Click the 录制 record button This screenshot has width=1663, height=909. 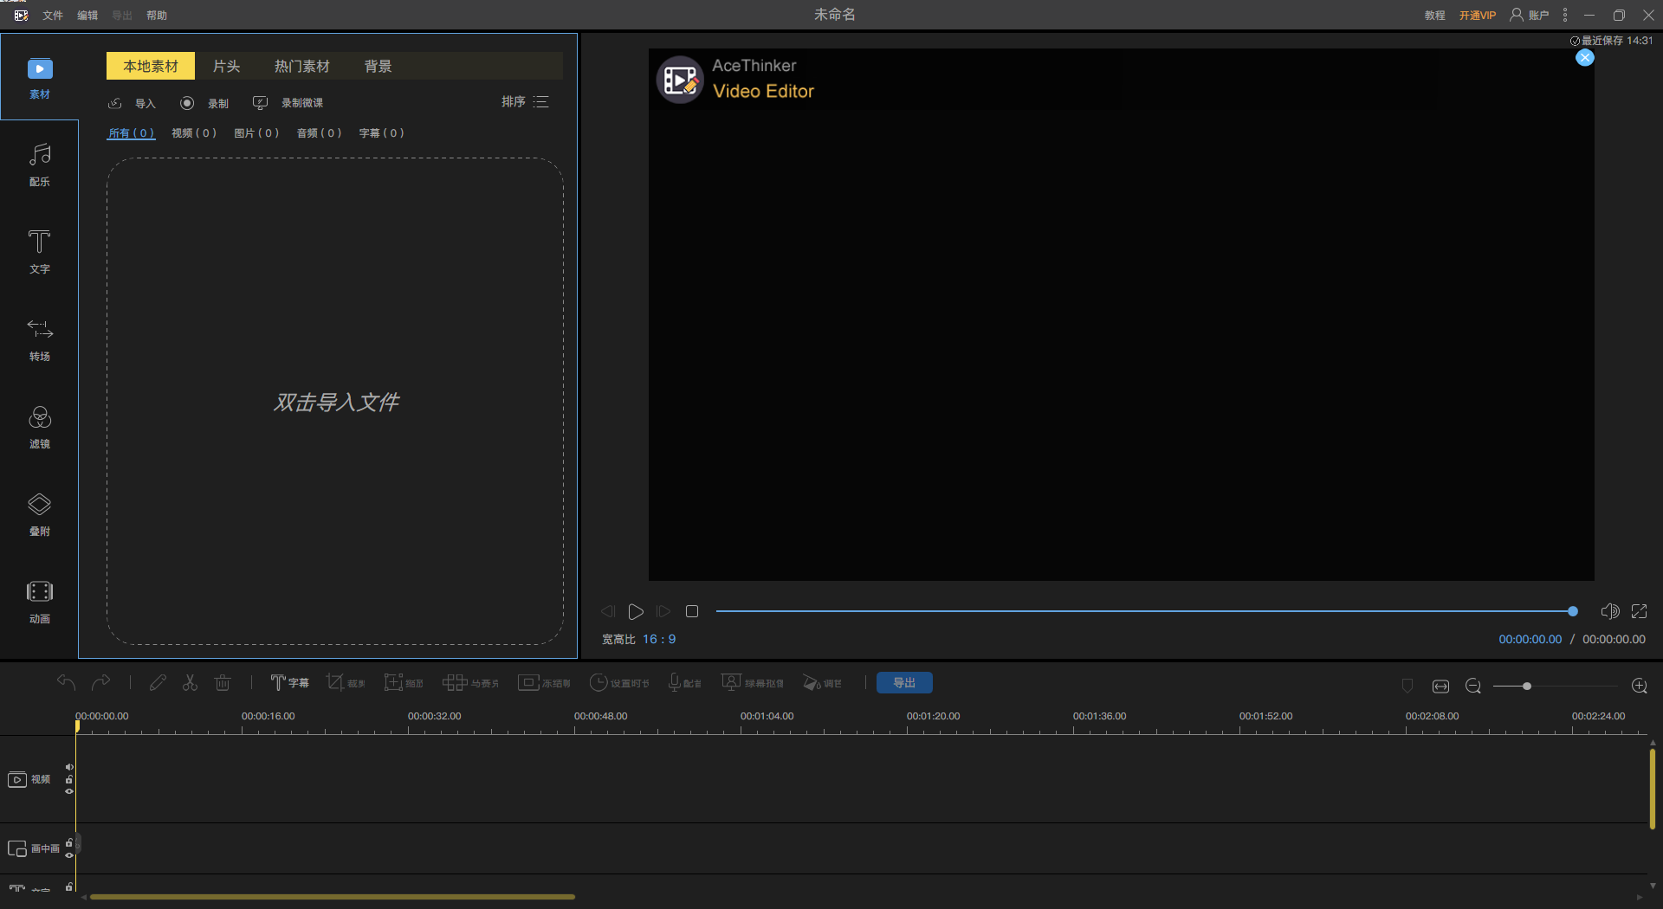coord(204,103)
